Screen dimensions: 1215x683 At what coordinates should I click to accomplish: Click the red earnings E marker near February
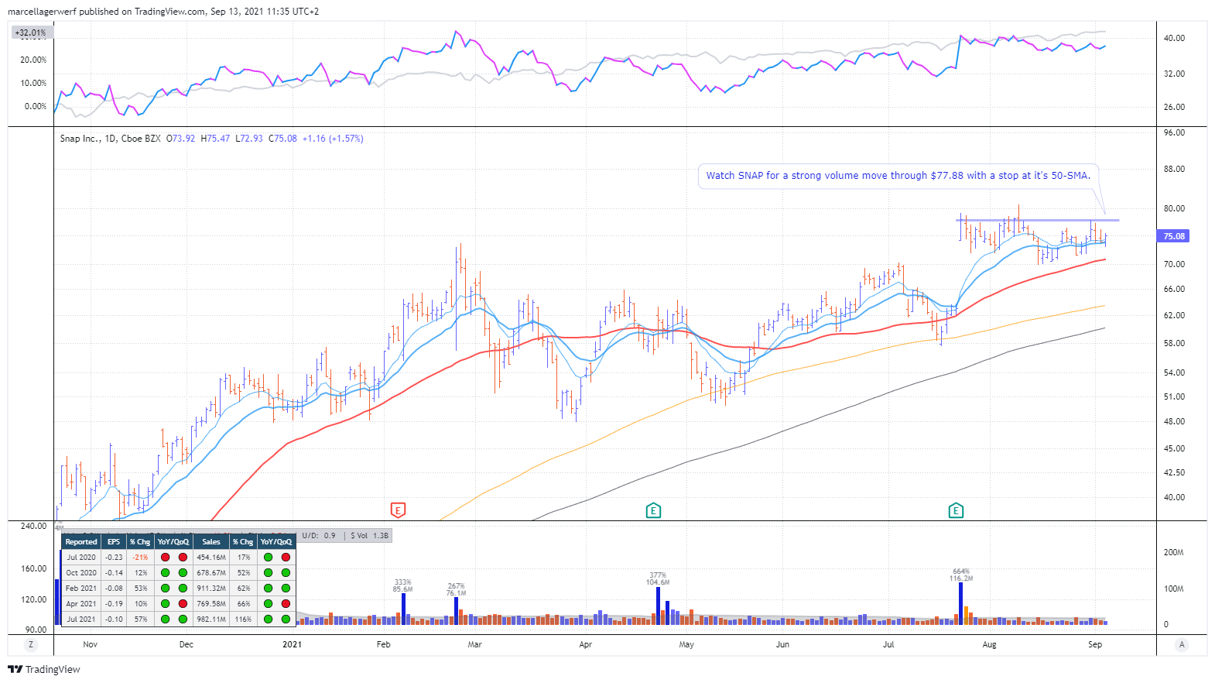point(398,510)
